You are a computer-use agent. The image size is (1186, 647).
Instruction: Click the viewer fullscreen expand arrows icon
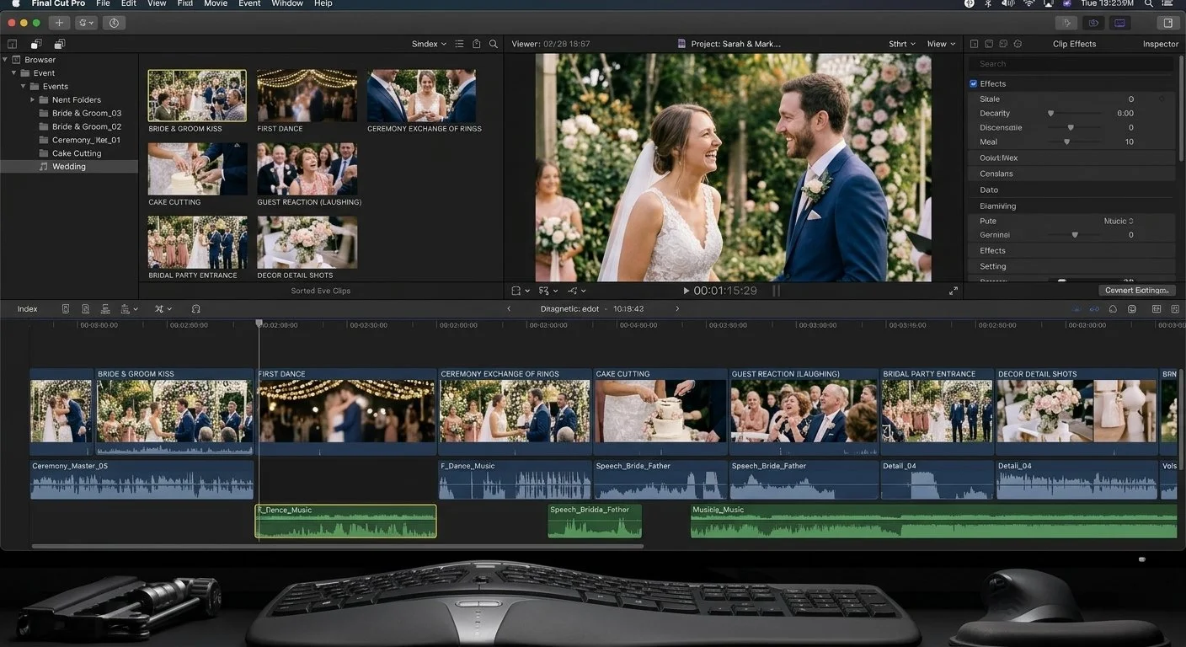tap(954, 291)
